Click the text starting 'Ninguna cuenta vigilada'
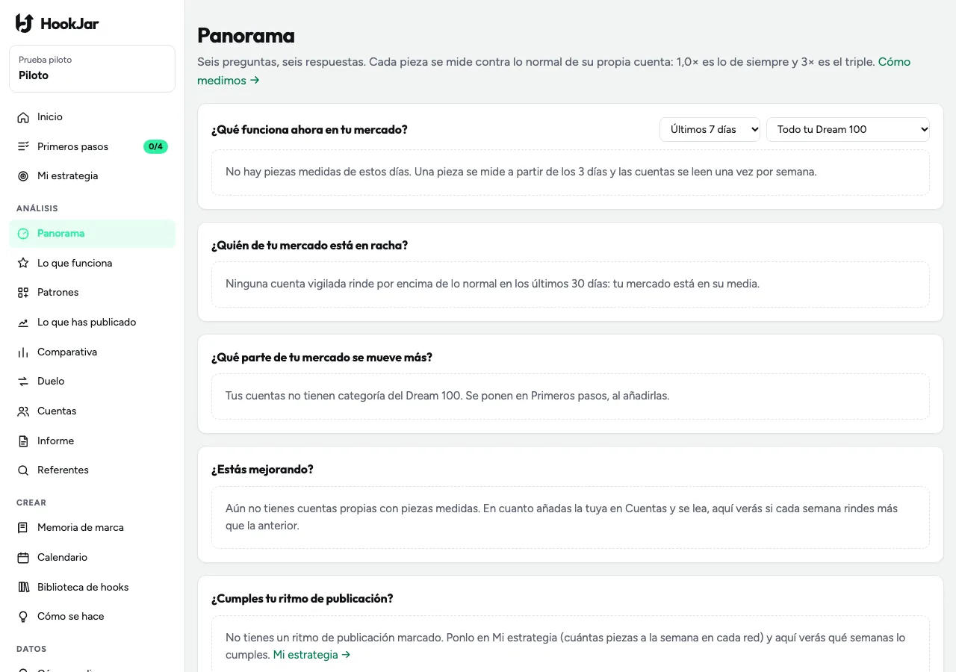 tap(492, 284)
